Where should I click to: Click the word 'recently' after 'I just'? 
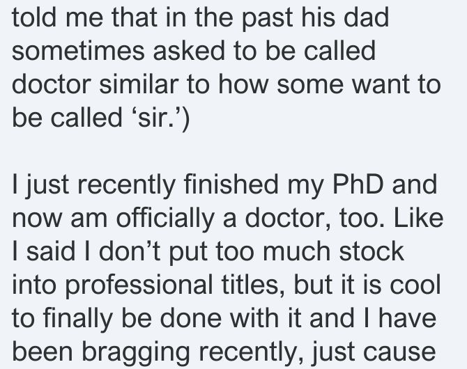[x=127, y=184]
